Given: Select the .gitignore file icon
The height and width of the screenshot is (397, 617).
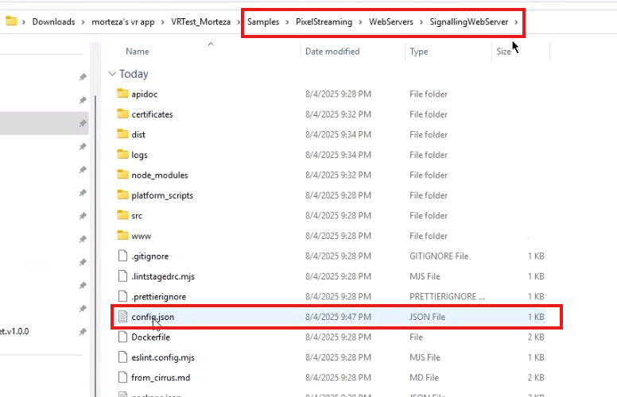Looking at the screenshot, I should point(122,256).
